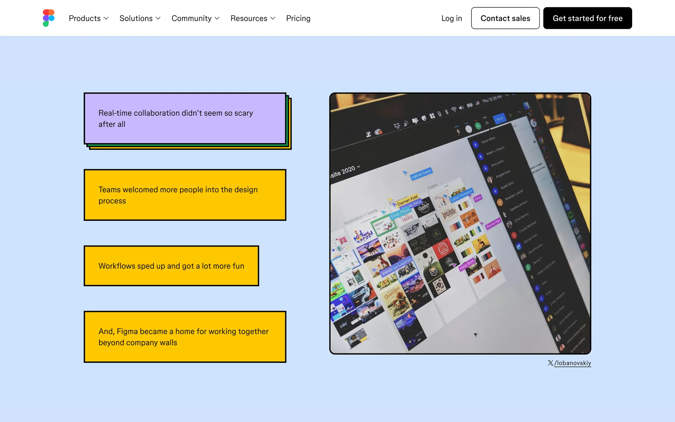
Task: Open the Resources menu label
Action: pyautogui.click(x=249, y=18)
